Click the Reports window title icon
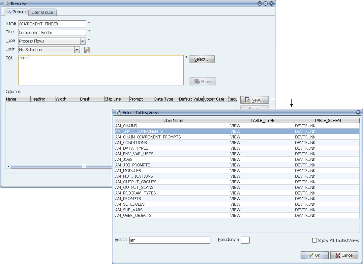 coord(7,4)
